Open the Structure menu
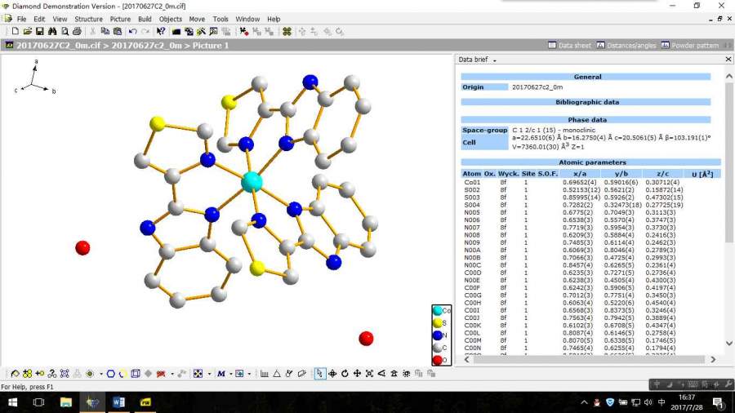735x413 pixels. (x=88, y=19)
